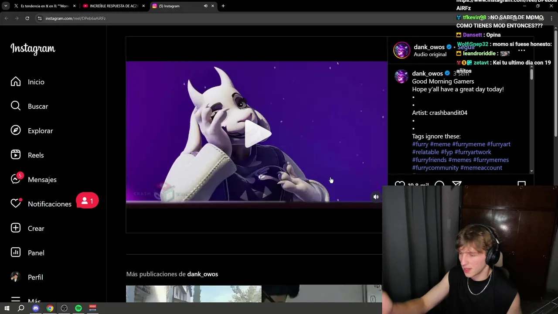Open dank_owos username in caption
This screenshot has height=314, width=558.
(x=427, y=74)
